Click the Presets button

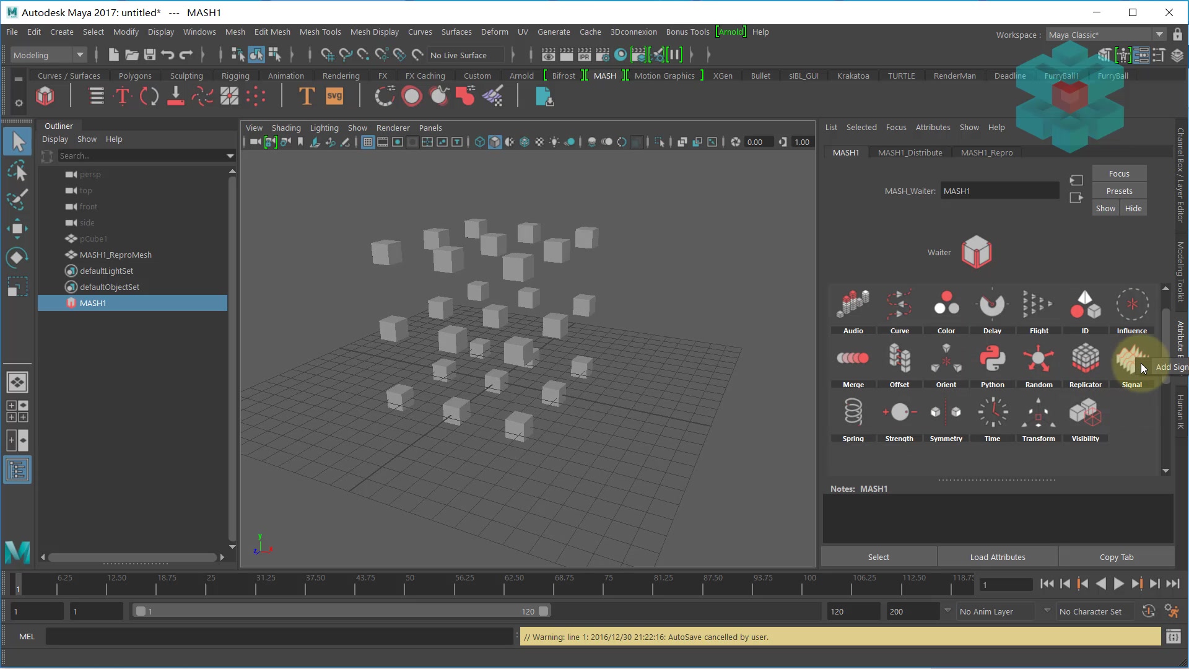click(1118, 191)
